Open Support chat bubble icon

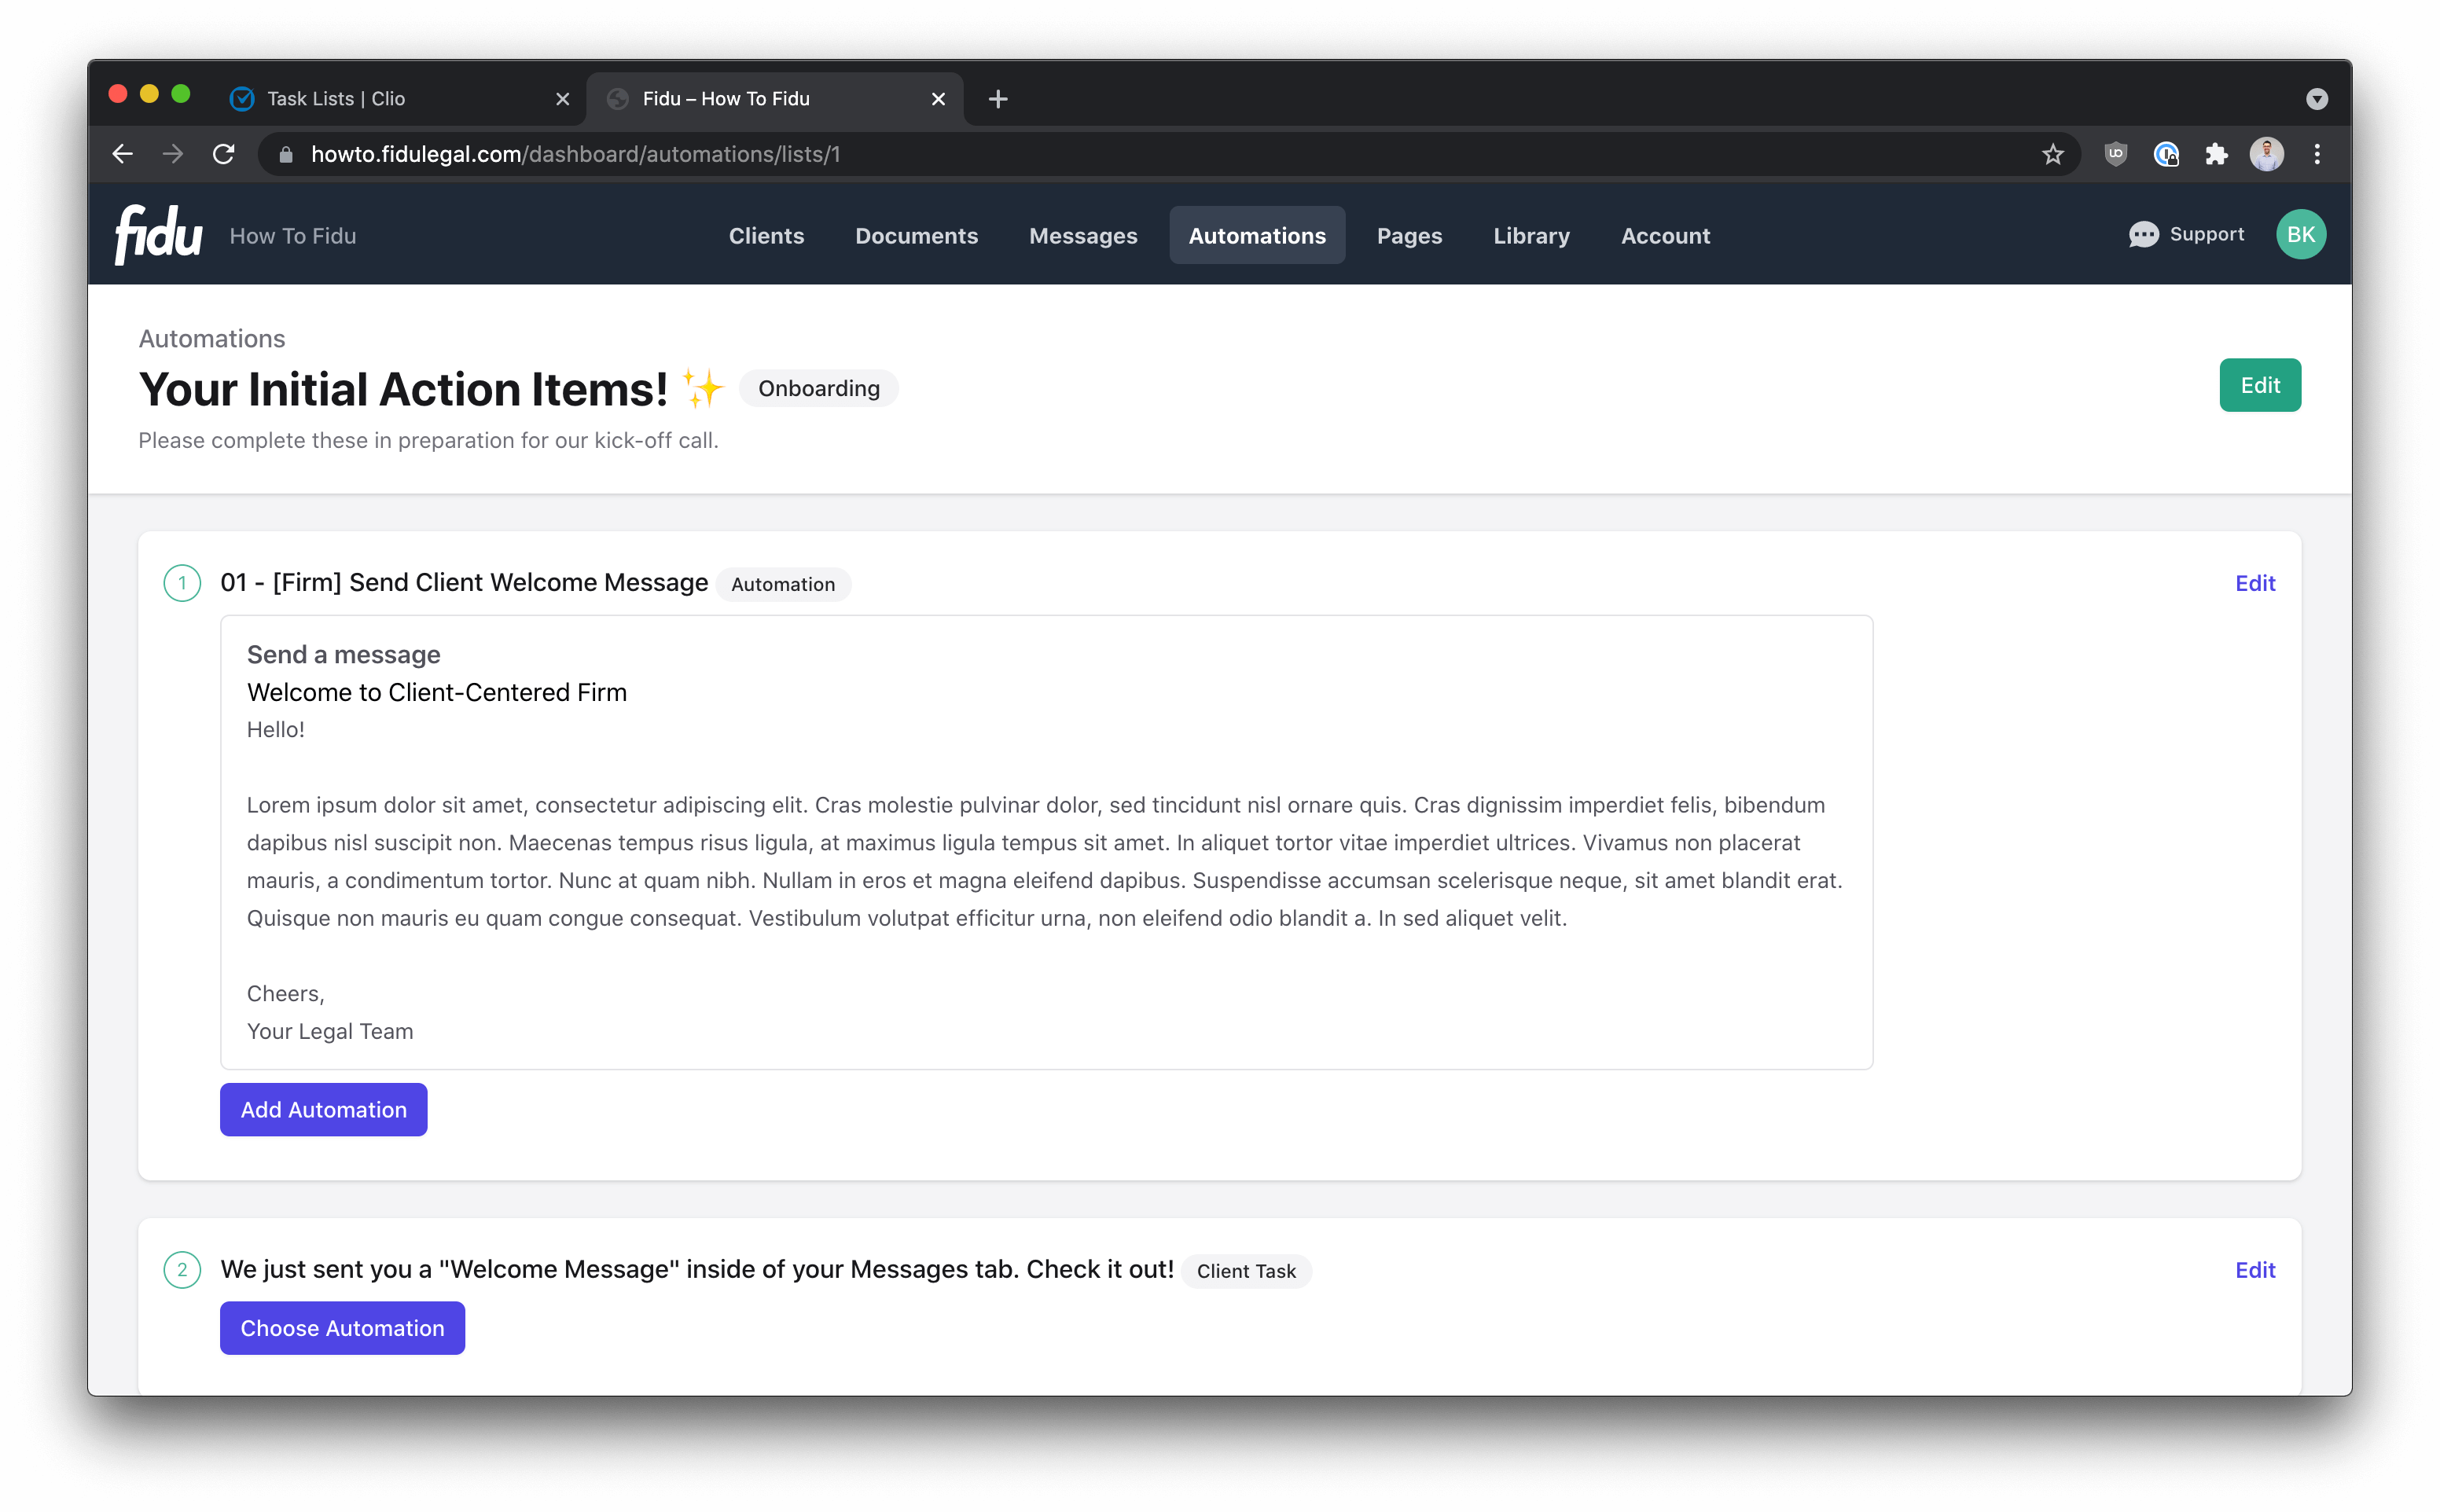click(2143, 235)
